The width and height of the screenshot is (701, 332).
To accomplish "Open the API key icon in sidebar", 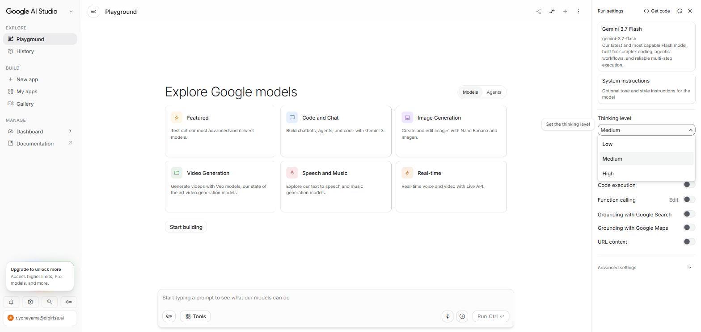I will pyautogui.click(x=69, y=302).
